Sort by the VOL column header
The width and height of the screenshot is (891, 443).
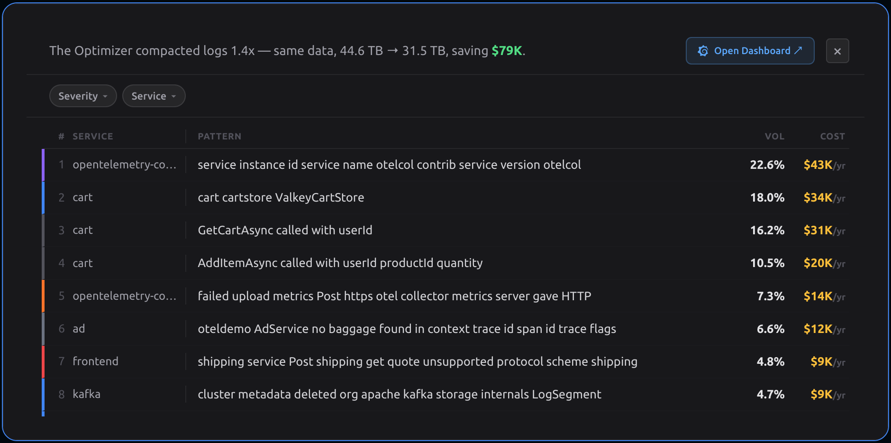point(774,137)
